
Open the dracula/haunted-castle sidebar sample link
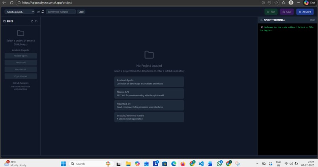[21, 86]
